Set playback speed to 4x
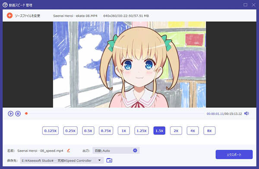The width and height of the screenshot is (259, 169). click(x=193, y=131)
